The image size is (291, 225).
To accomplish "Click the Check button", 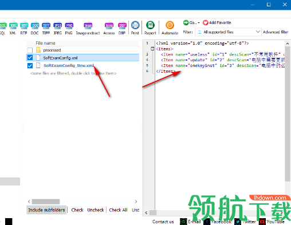I will click(x=77, y=210).
